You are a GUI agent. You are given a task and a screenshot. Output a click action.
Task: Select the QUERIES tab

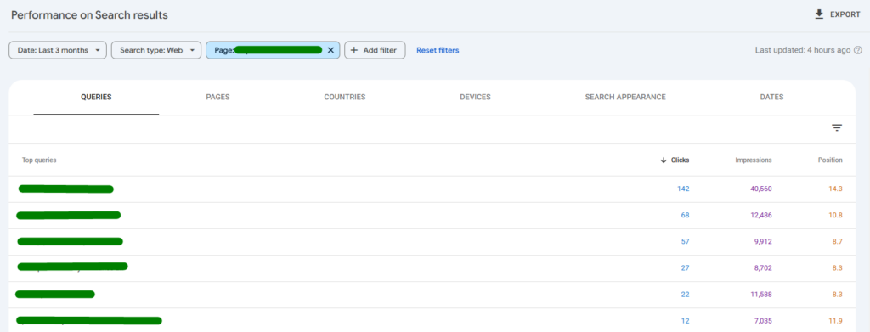(x=96, y=97)
